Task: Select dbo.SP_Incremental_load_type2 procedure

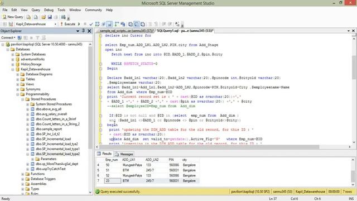Action: point(58,154)
